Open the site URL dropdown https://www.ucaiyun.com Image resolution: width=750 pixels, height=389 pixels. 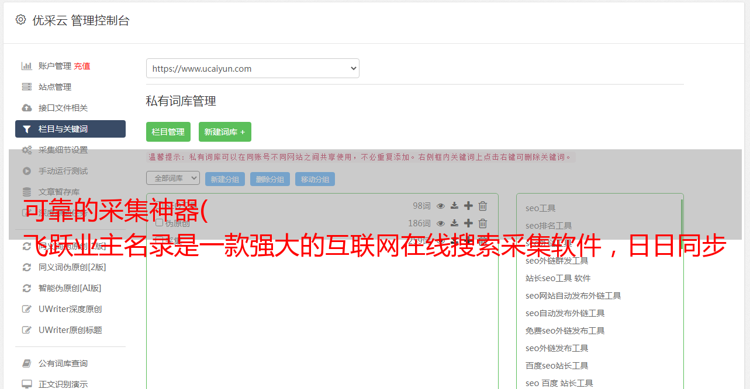click(253, 68)
